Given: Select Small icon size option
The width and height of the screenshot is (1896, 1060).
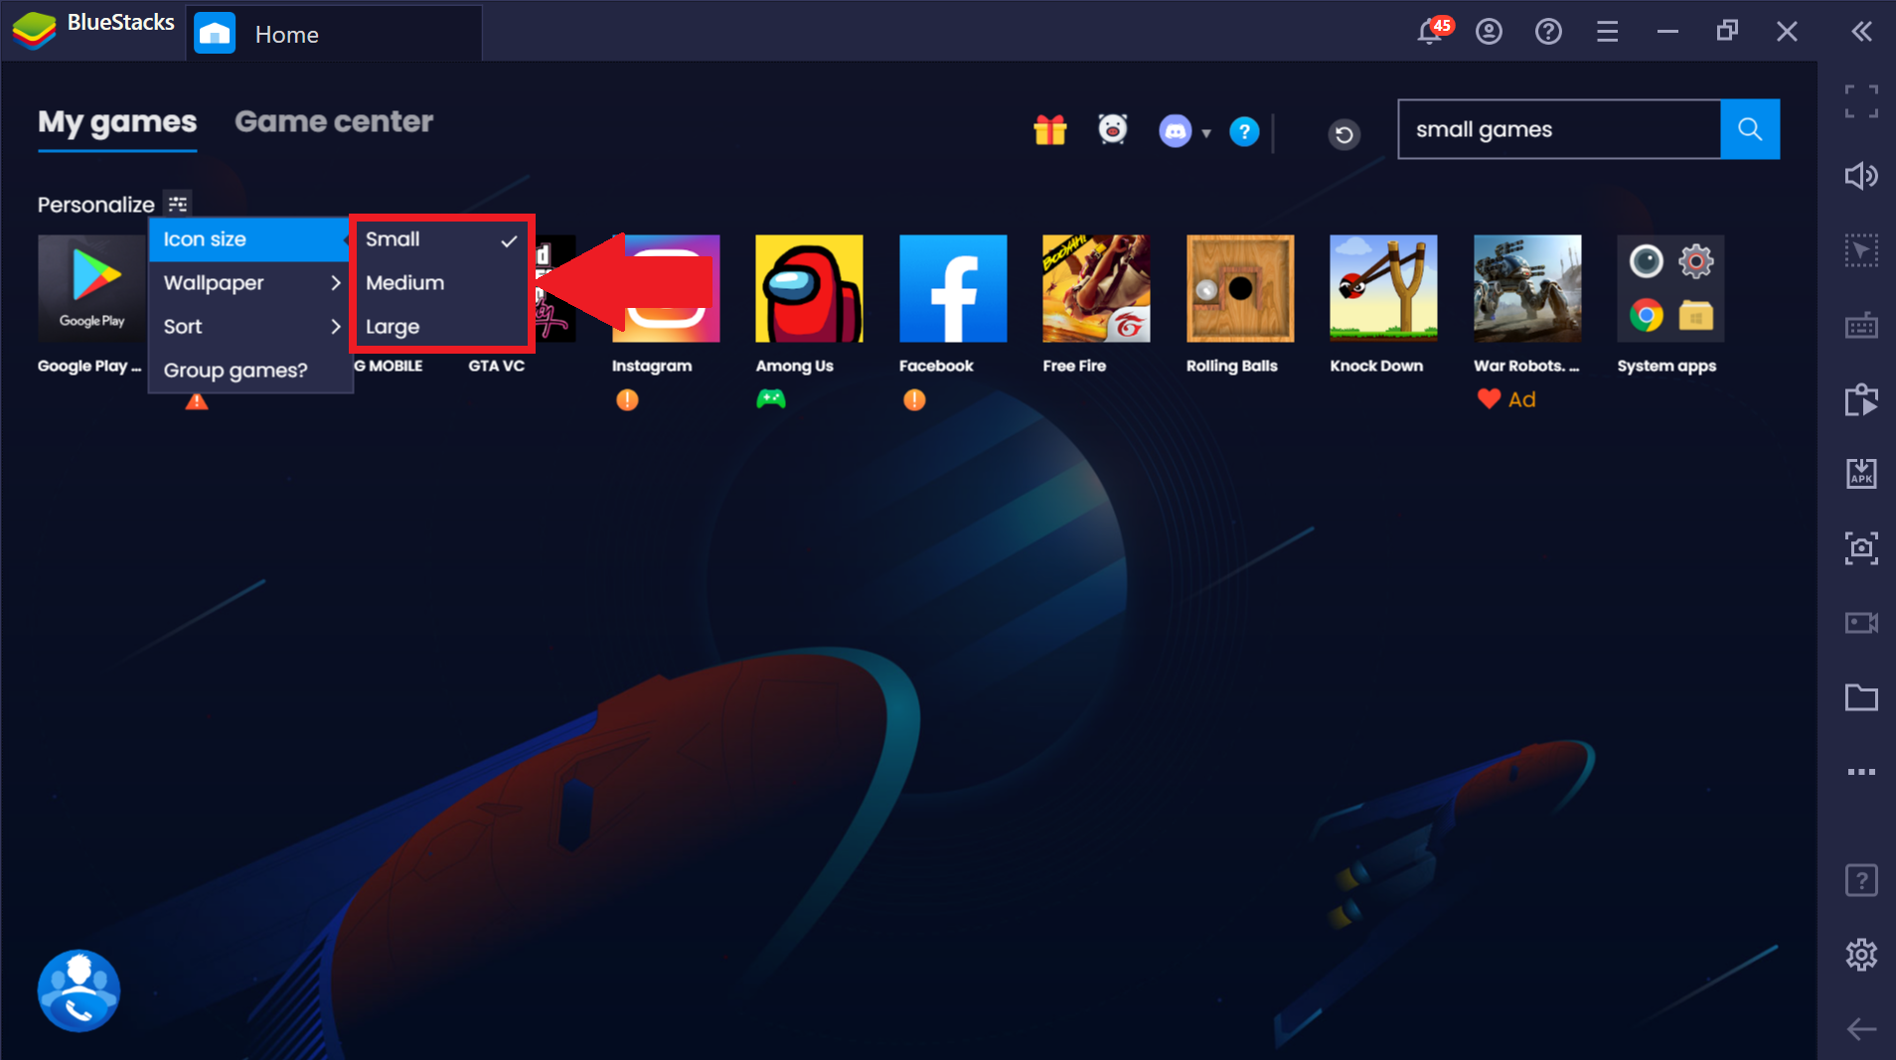Looking at the screenshot, I should (441, 239).
